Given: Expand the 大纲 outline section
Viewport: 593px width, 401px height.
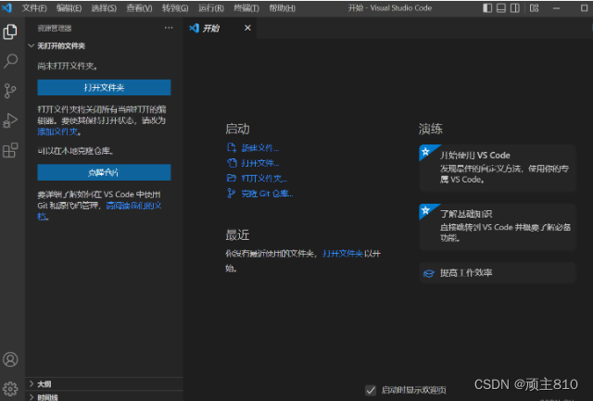Looking at the screenshot, I should coord(105,384).
